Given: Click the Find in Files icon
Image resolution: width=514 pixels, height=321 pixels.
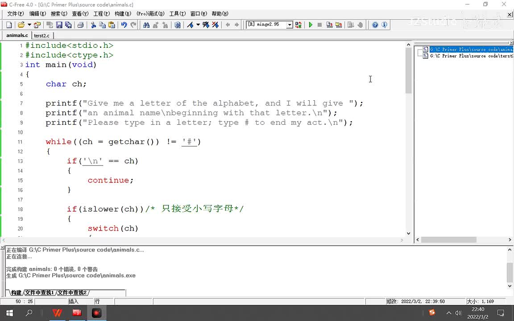Looking at the screenshot, I should [177, 25].
